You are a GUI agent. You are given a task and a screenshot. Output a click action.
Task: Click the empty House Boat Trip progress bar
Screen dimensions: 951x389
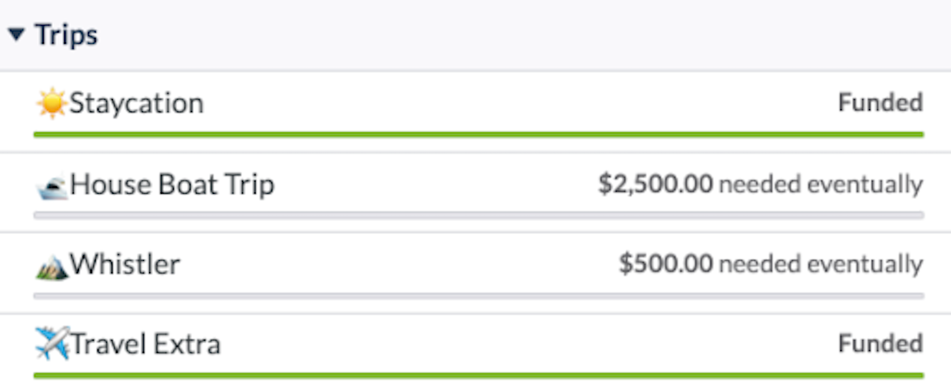click(478, 215)
